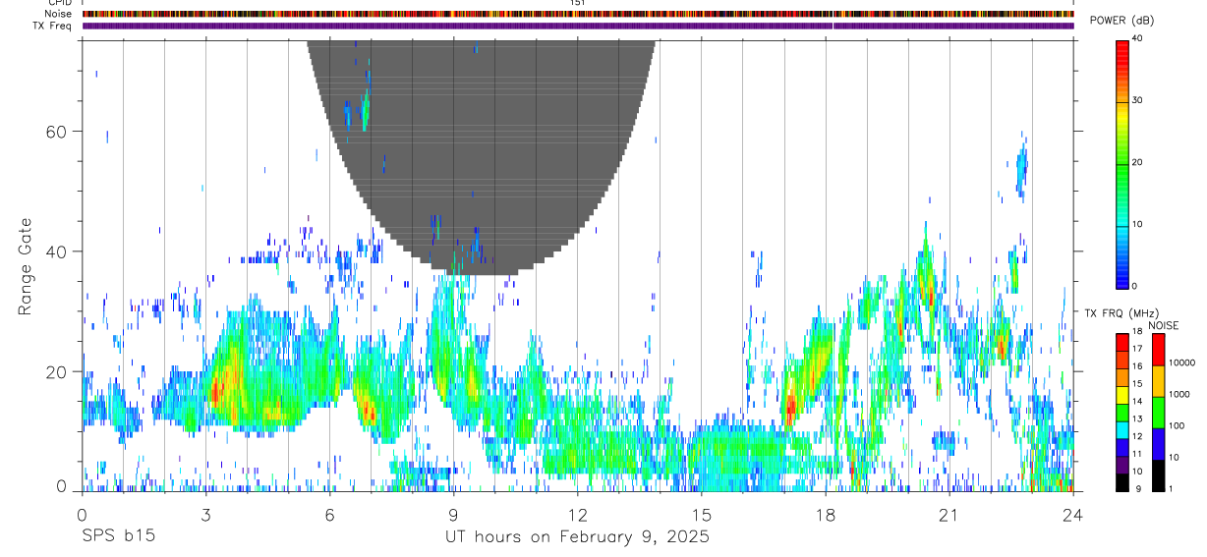1207x557 pixels.
Task: Click the 20 label on the power color bar
Action: click(x=1138, y=163)
